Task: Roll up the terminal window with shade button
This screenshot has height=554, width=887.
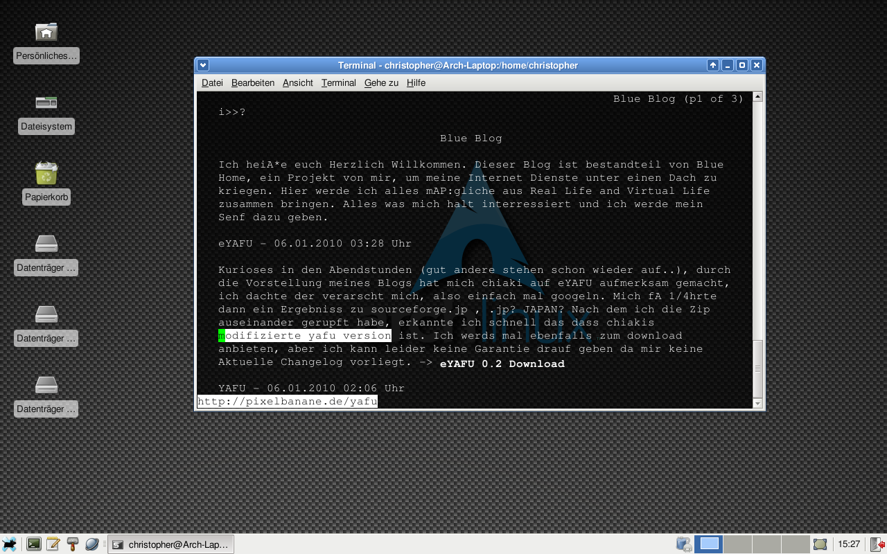Action: coord(712,65)
